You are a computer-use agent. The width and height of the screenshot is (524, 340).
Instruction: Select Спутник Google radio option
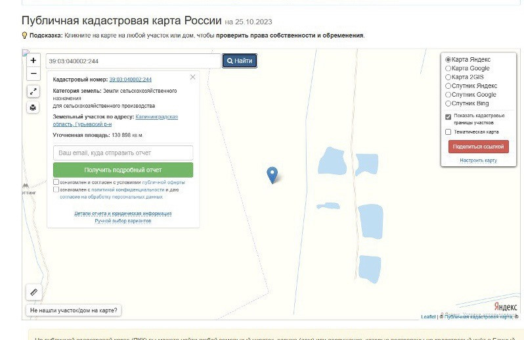(448, 95)
